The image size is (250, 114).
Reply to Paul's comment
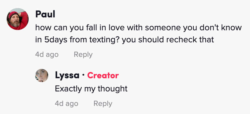(83, 54)
